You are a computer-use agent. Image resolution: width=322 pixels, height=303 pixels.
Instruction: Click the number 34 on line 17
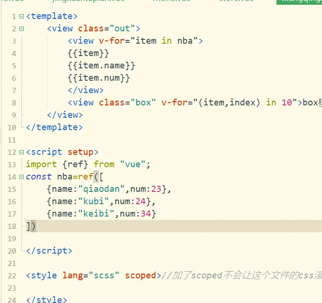point(146,214)
